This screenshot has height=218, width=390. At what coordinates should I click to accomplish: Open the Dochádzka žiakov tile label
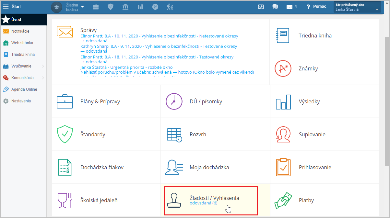pyautogui.click(x=102, y=167)
